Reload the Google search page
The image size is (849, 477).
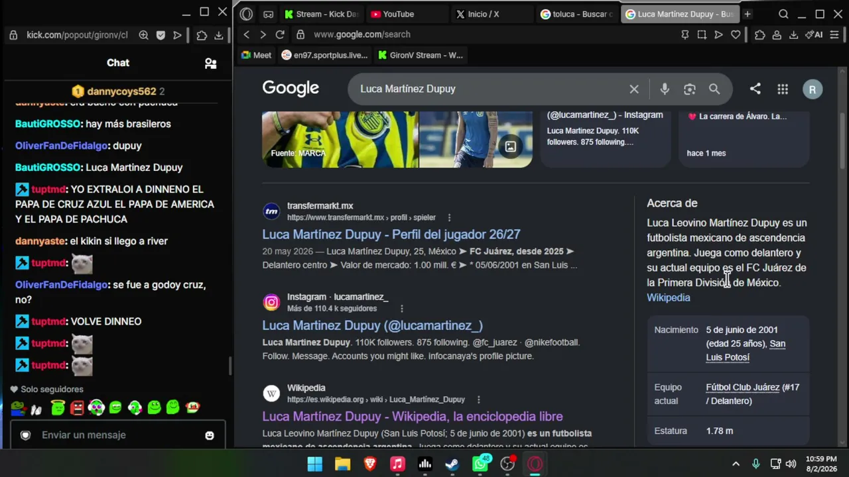(x=280, y=34)
